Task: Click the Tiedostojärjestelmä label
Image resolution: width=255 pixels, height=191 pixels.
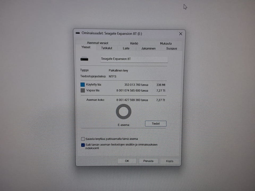Action: tap(93, 76)
